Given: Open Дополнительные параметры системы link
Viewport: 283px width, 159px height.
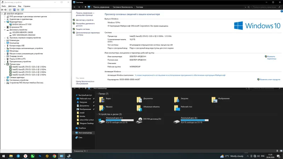Looking at the screenshot, I should point(88,34).
